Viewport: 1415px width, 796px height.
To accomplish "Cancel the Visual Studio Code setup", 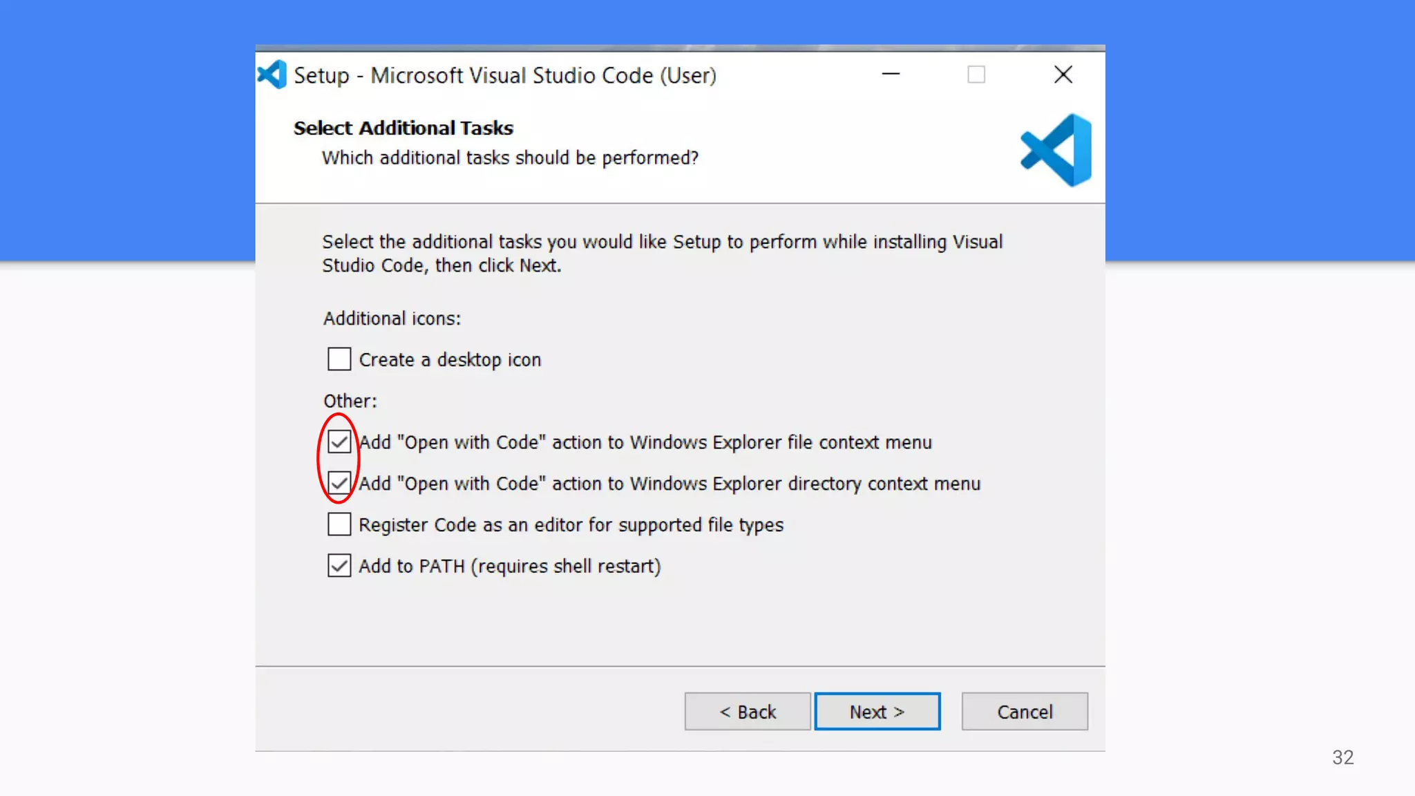I will (x=1025, y=711).
